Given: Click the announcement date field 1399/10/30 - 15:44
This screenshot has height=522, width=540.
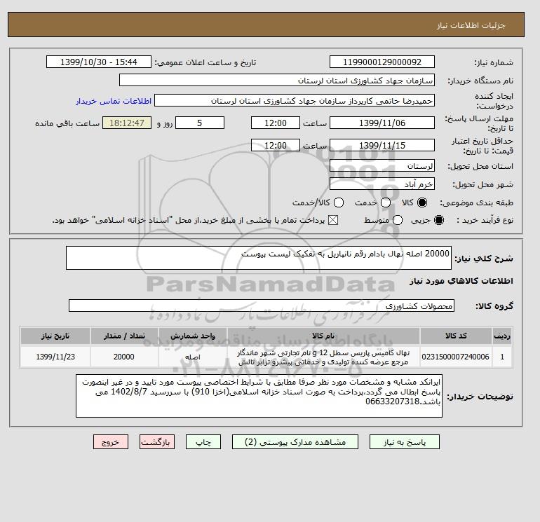Looking at the screenshot, I should point(98,62).
